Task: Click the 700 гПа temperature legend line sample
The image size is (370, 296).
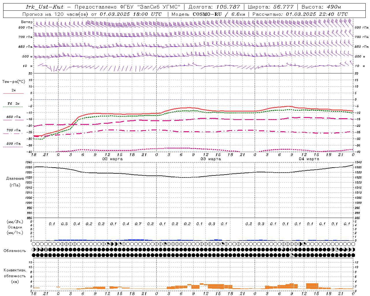Action: (13, 134)
